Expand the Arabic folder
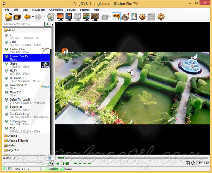212x173 pixels. [27, 145]
